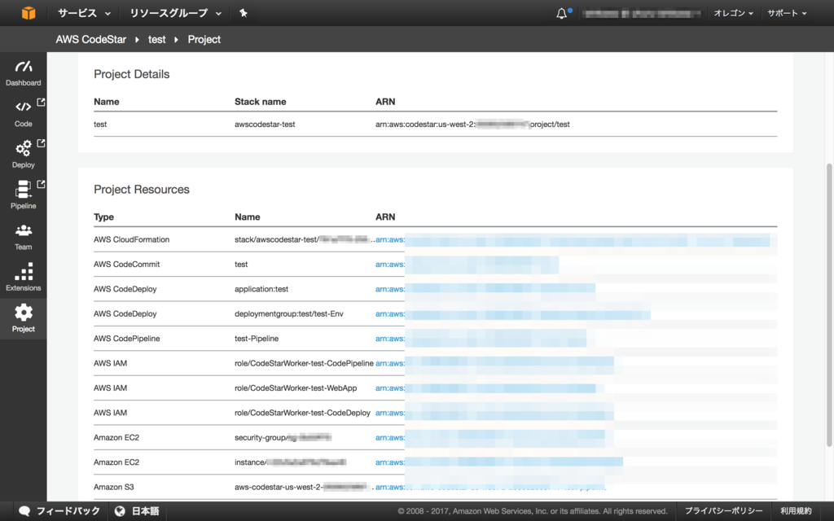This screenshot has width=834, height=521.
Task: Expand the サービス menu
Action: click(x=84, y=13)
